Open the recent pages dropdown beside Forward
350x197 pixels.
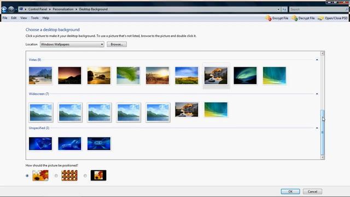[16, 9]
